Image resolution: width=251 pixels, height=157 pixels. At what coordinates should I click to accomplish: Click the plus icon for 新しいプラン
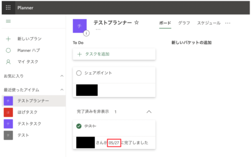point(8,39)
